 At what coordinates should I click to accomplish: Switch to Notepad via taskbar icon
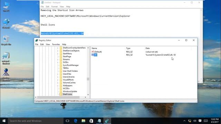coord(99,121)
